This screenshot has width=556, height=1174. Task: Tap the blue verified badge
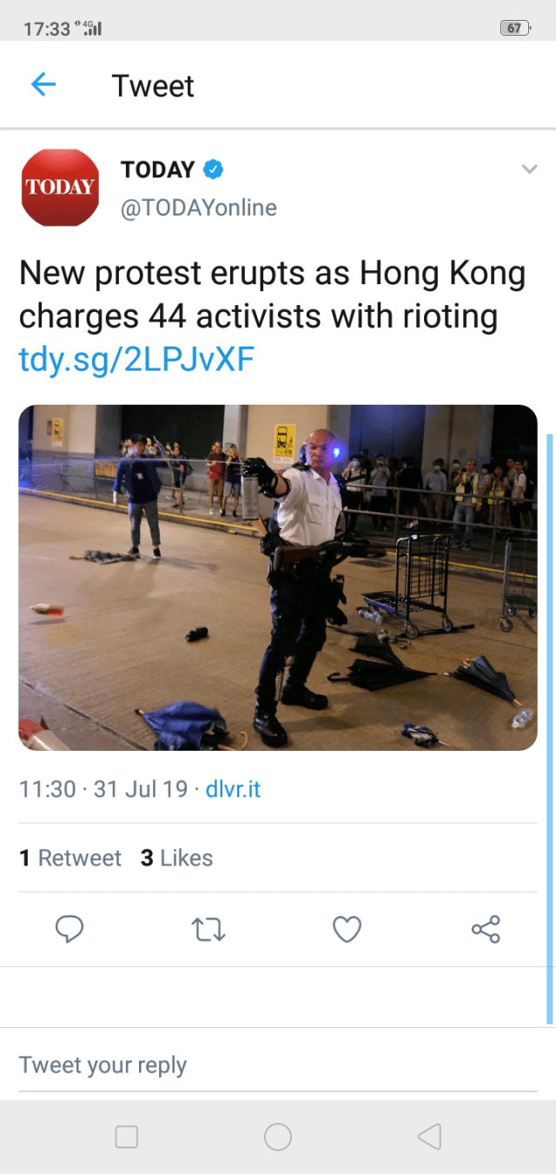point(213,170)
